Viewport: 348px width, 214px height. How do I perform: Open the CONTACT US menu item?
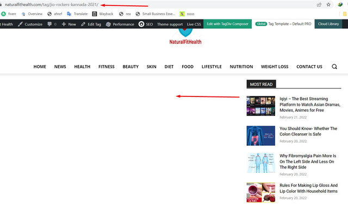309,67
